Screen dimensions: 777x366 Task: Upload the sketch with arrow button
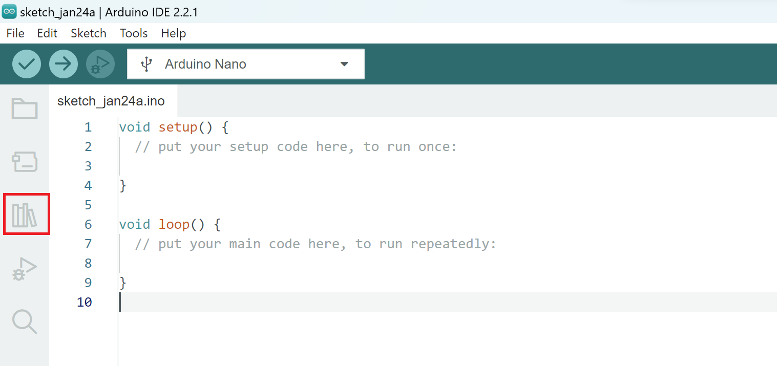pos(64,64)
